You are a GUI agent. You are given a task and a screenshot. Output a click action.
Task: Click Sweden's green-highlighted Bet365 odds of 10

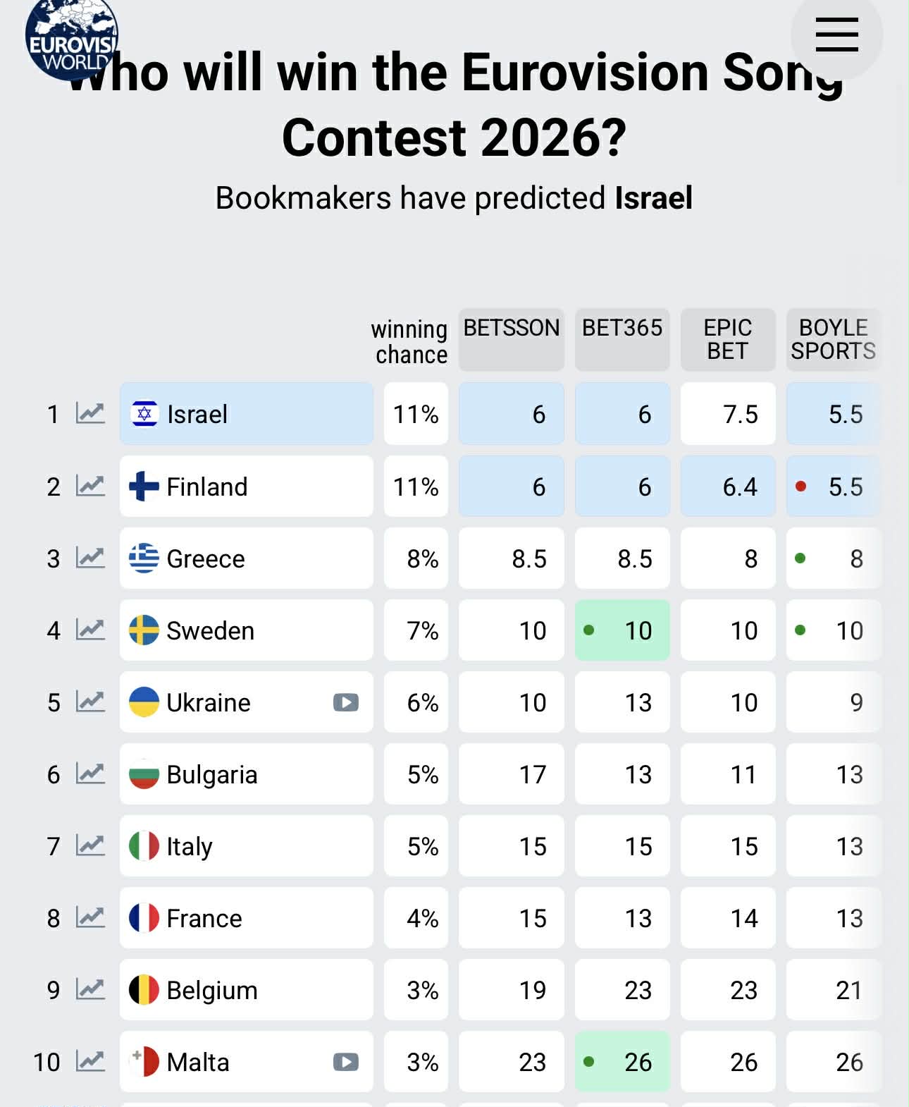(x=622, y=630)
